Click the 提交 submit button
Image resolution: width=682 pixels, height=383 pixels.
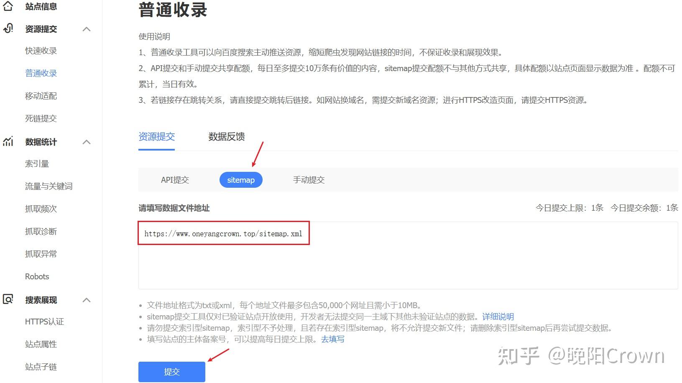[x=171, y=371]
